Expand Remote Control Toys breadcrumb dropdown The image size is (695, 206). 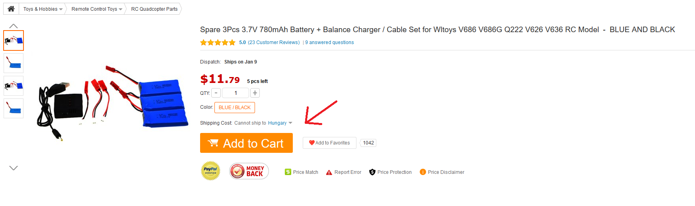[121, 9]
